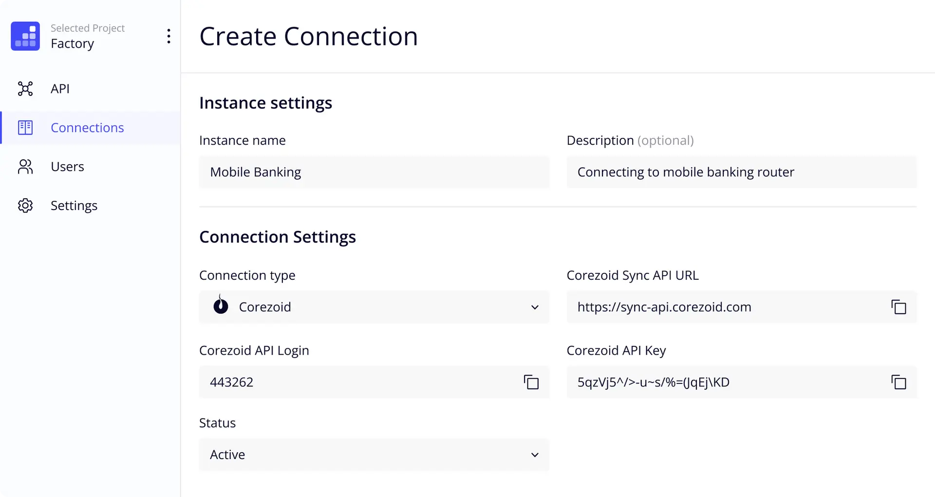Click the Connections book icon
935x497 pixels.
(25, 128)
